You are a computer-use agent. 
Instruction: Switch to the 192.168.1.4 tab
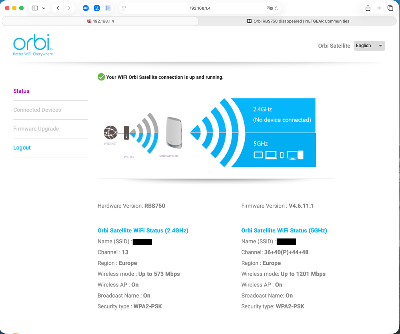coord(100,21)
